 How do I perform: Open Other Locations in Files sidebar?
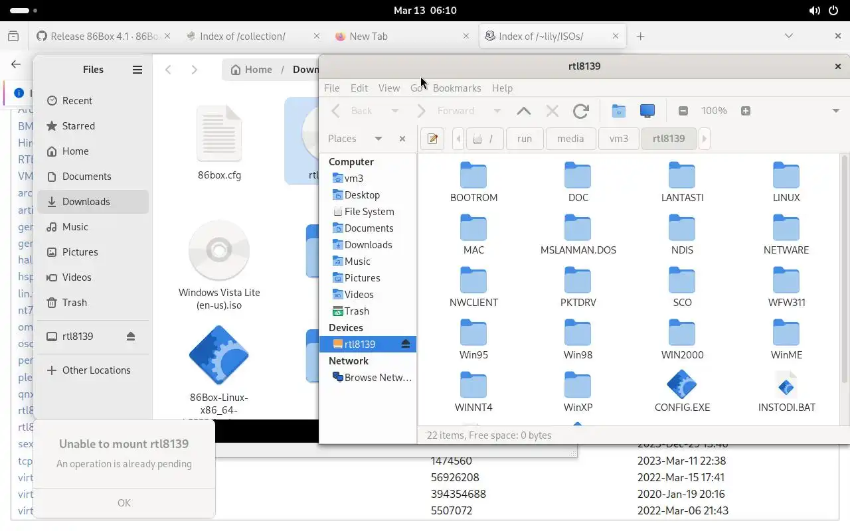[x=93, y=370]
